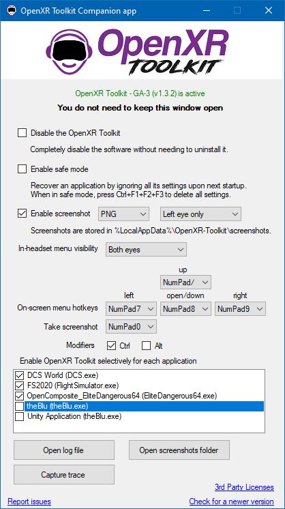
Task: Open In-headset menu visibility Both eyes dropdown
Action: click(146, 250)
